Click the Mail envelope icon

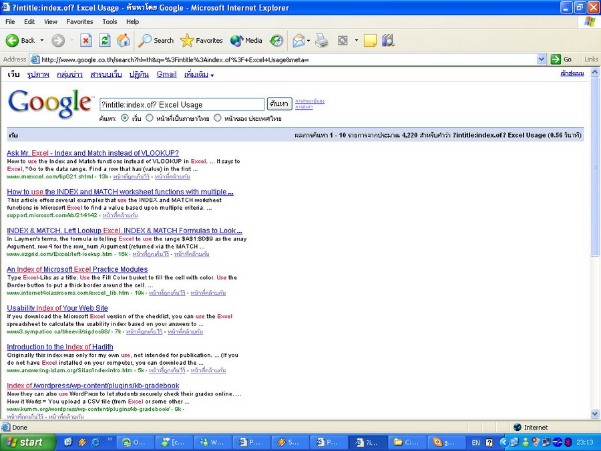point(298,40)
